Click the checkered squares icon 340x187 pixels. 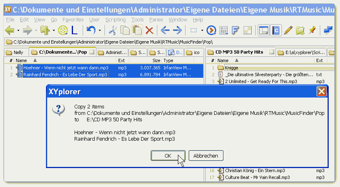tap(247, 30)
